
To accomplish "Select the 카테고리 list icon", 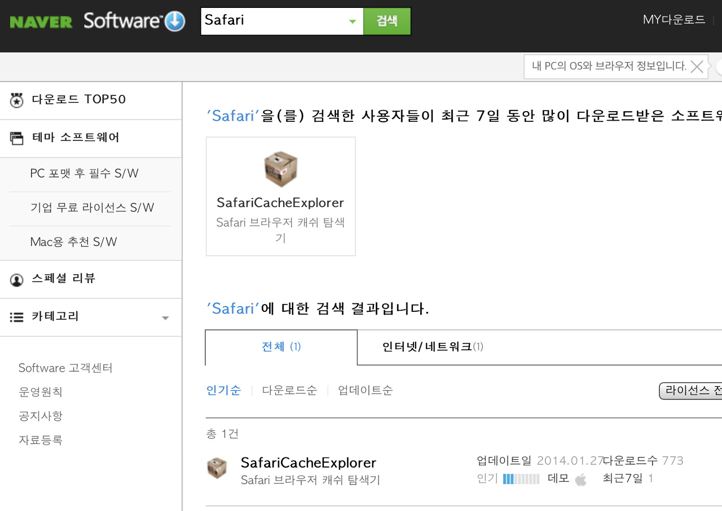I will coord(16,316).
